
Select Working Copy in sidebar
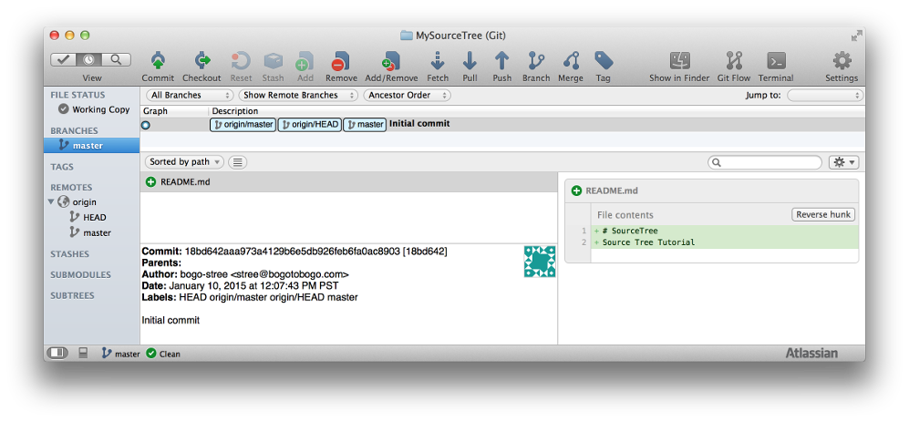click(93, 109)
